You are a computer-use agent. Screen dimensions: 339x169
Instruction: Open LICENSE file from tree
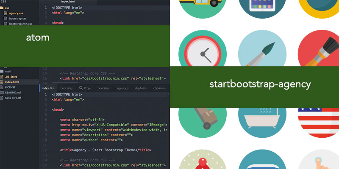10,87
